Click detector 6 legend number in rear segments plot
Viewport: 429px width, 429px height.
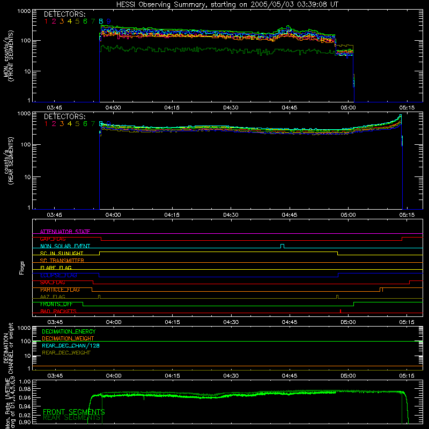coord(85,124)
